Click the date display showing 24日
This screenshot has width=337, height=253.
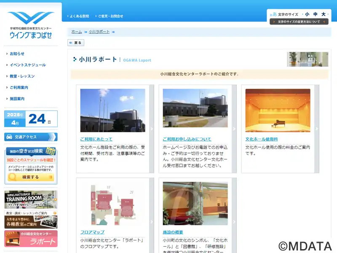coord(31,119)
